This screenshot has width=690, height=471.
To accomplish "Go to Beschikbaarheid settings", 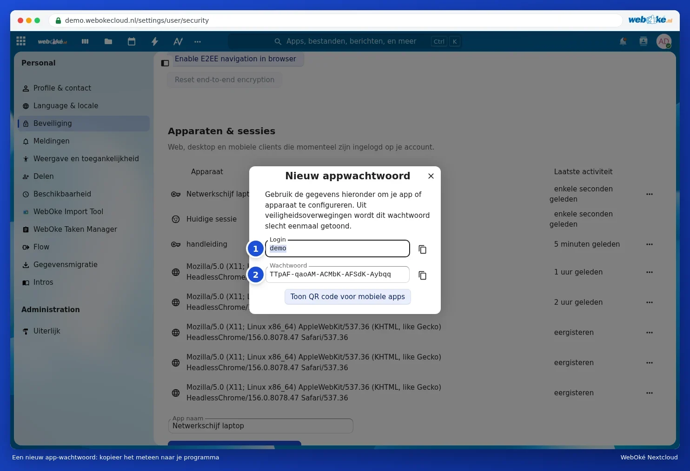I will 84,194.
